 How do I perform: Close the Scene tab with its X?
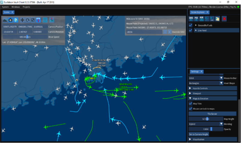click(12, 12)
